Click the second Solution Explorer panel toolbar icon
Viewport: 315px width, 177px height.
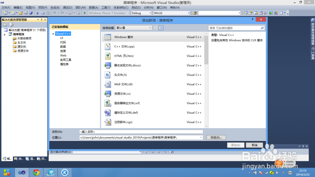pyautogui.click(x=11, y=25)
